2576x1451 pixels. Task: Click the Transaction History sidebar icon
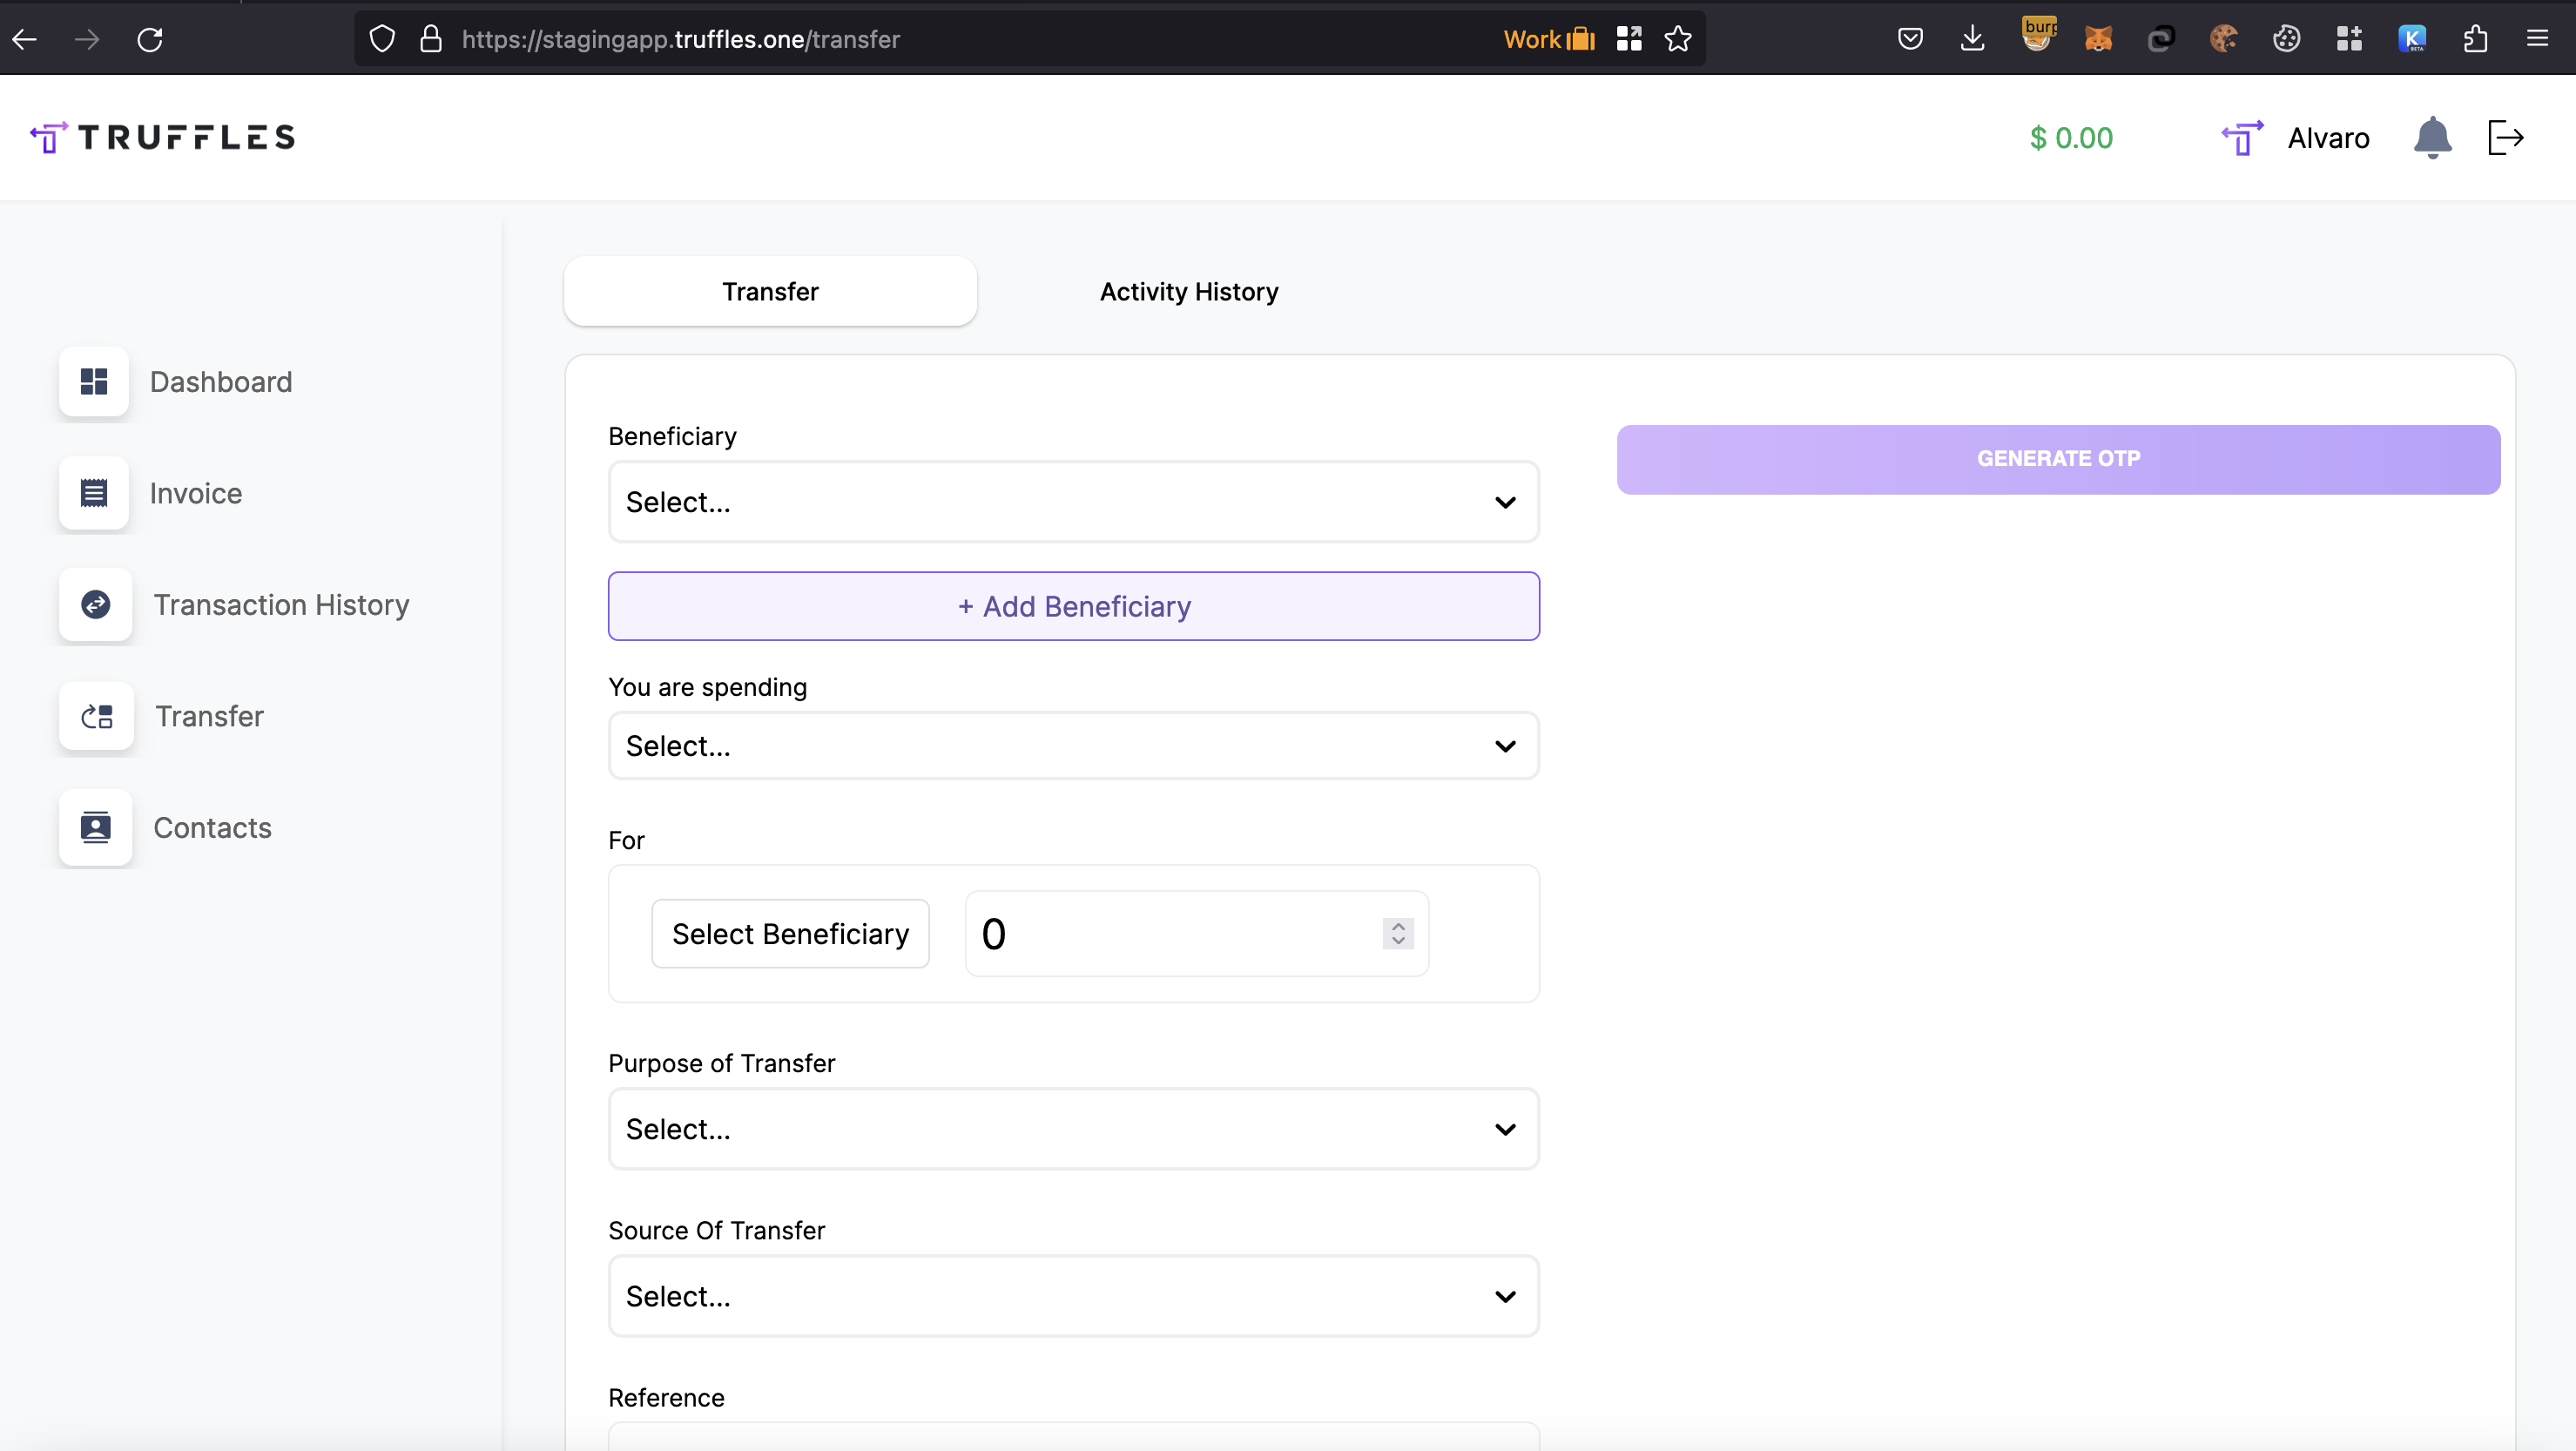[98, 605]
